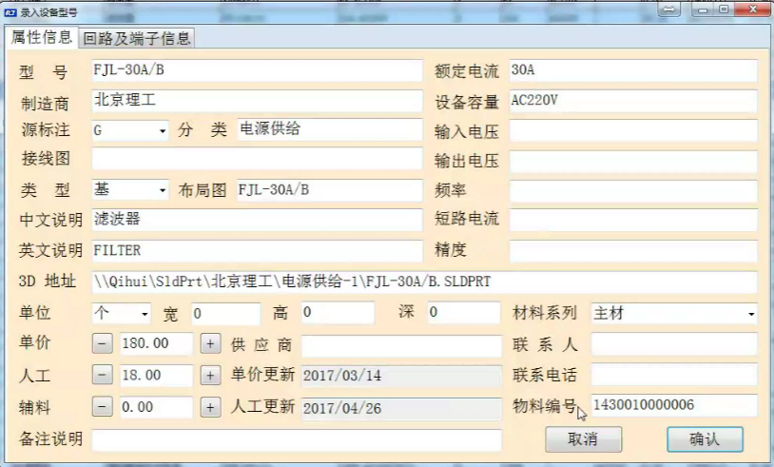The image size is (774, 467).
Task: Decrease 辅料 with the minus button
Action: [x=102, y=407]
